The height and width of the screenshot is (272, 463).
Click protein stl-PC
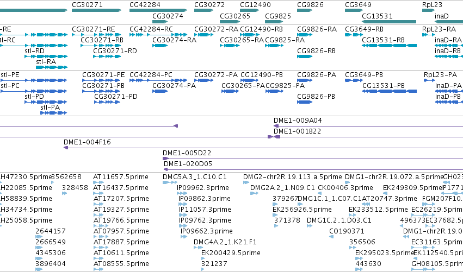point(33,91)
